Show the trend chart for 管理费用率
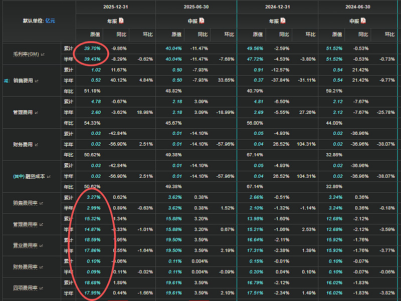Viewport: 401px width, 301px height. pyautogui.click(x=42, y=224)
